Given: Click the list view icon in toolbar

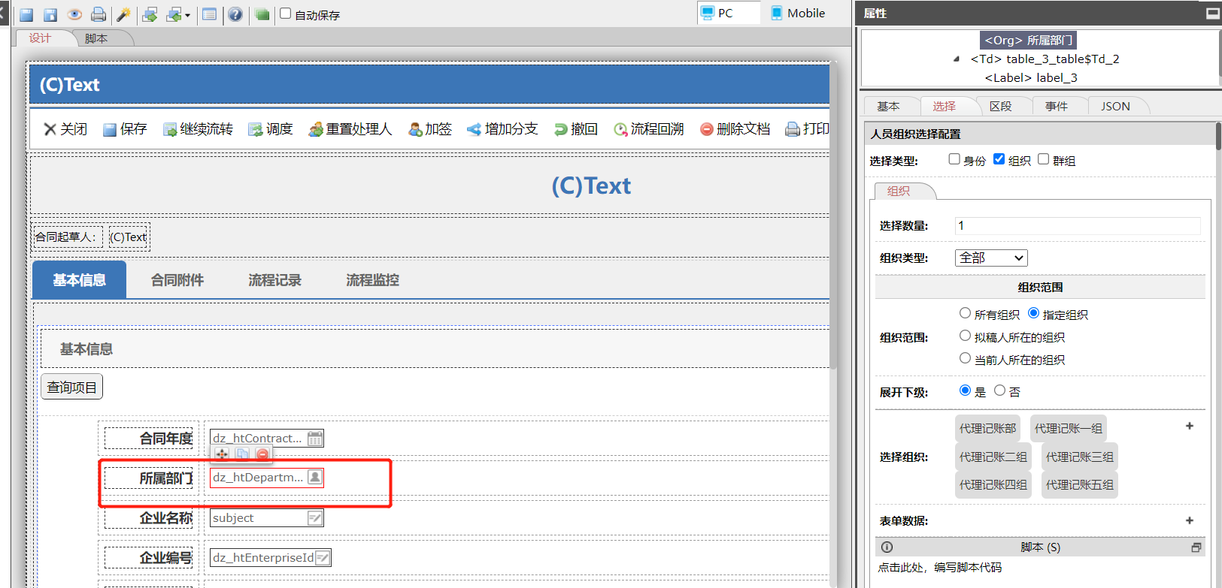Looking at the screenshot, I should [210, 14].
